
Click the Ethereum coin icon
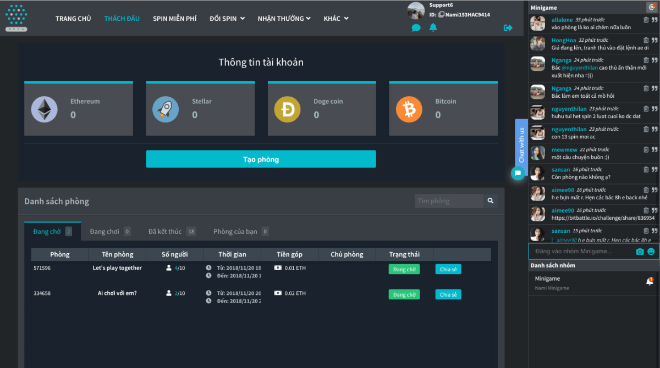pos(44,109)
